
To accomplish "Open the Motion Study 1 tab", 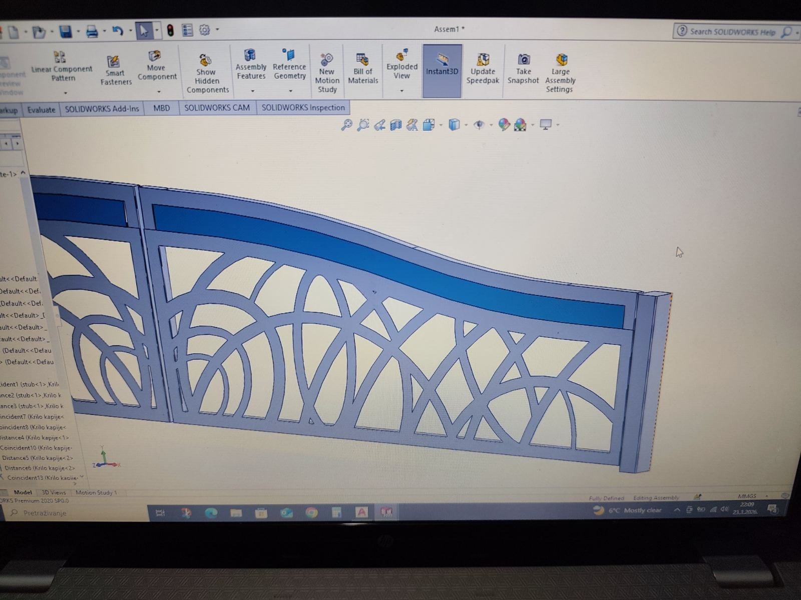I will click(96, 492).
